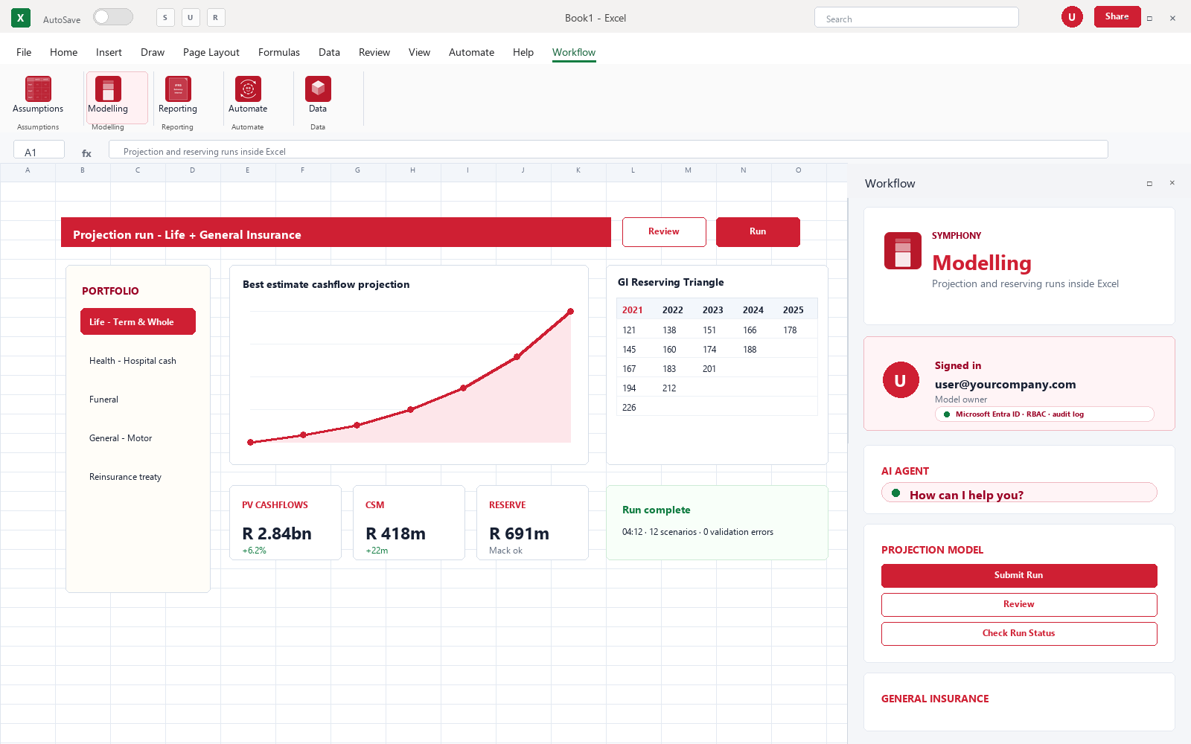Click the fx insert function icon

click(86, 153)
